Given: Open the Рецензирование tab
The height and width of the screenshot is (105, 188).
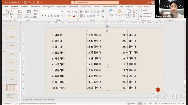Looking at the screenshot, I should click(110, 7).
